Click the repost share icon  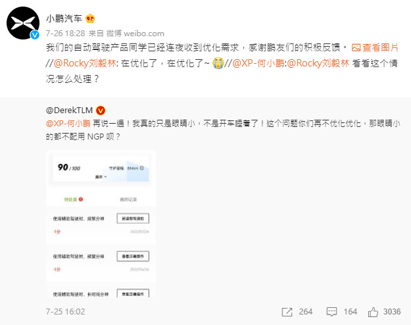pyautogui.click(x=287, y=312)
